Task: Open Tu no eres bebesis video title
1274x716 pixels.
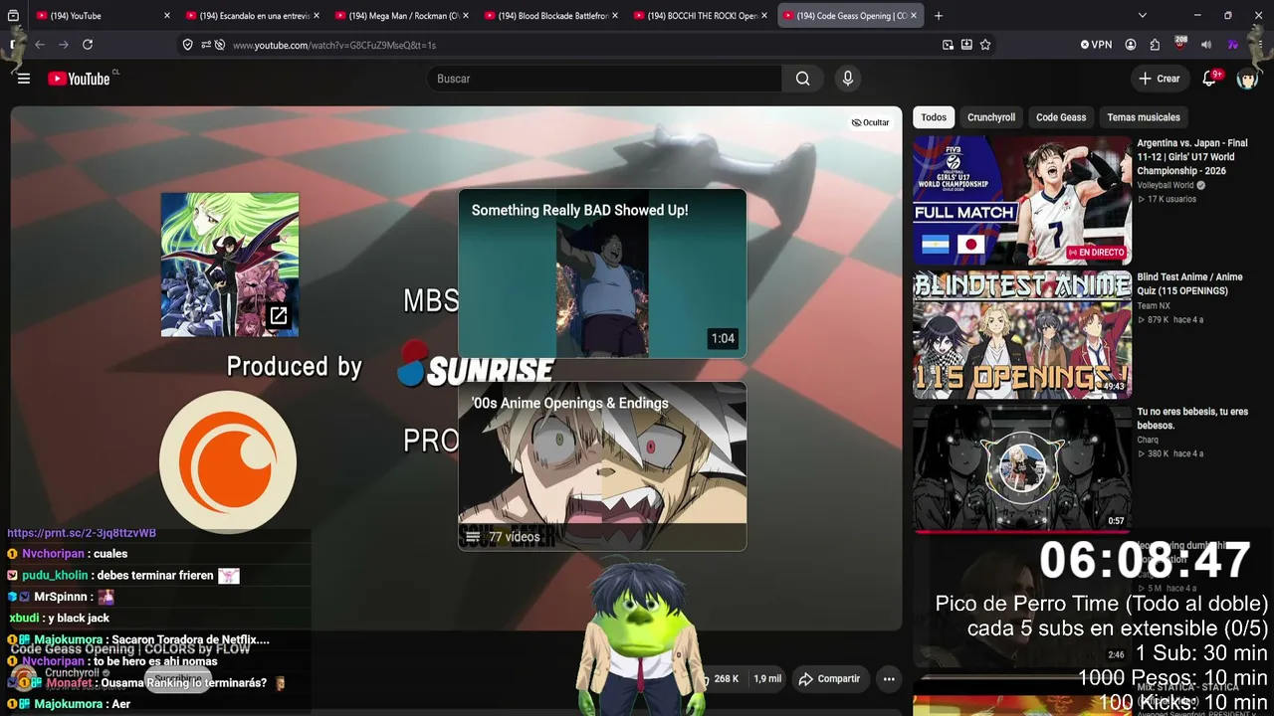Action: click(1192, 419)
